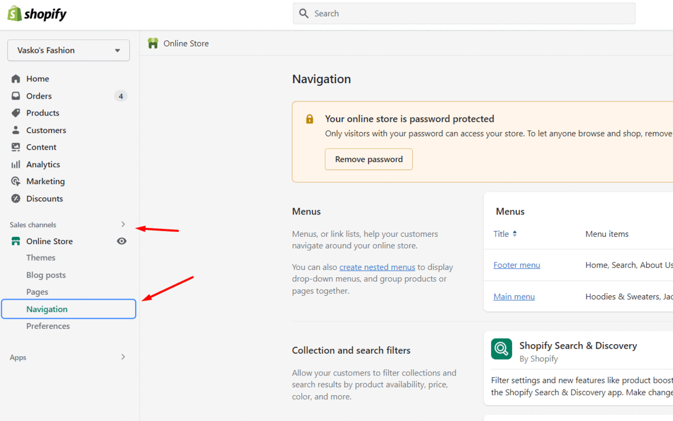Toggle Online Store visibility with eye icon
673x421 pixels.
122,241
